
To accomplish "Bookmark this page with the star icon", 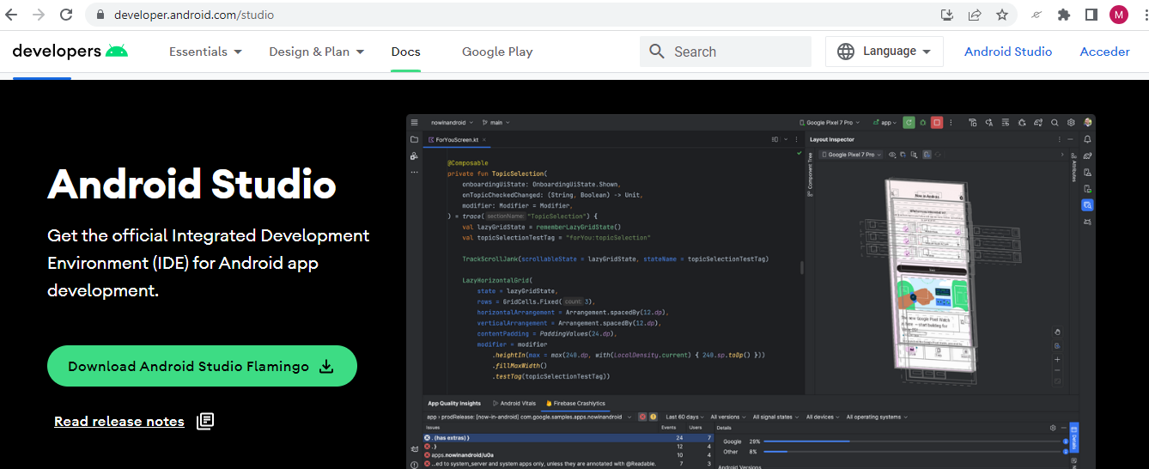I will (x=1002, y=15).
